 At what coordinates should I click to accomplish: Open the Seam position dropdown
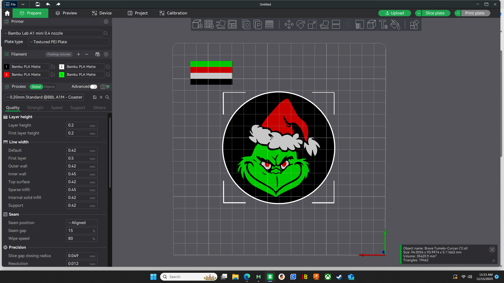pyautogui.click(x=82, y=223)
